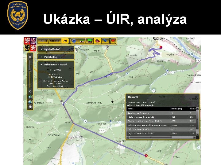
Task: Select the blue pushpin marker tool
Action: tap(105, 41)
